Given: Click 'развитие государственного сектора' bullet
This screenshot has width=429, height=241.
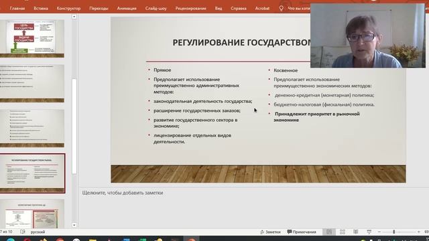Looking at the screenshot, I should click(195, 123).
